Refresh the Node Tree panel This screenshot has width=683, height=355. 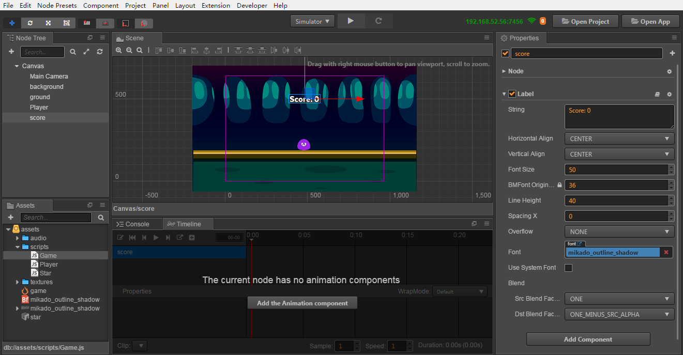coord(100,52)
